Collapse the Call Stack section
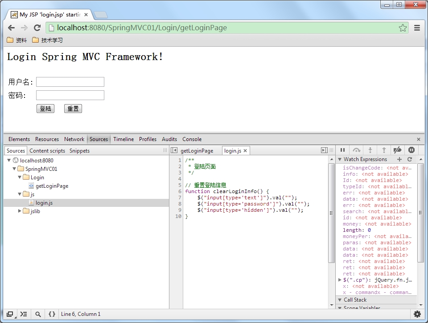 pyautogui.click(x=340, y=300)
